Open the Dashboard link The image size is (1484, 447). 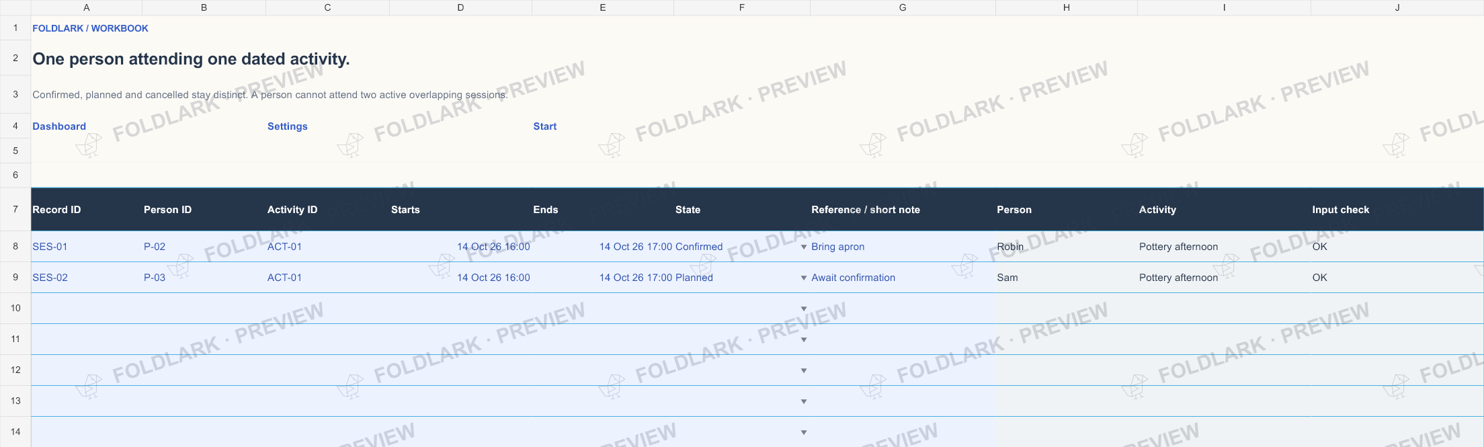pyautogui.click(x=59, y=126)
